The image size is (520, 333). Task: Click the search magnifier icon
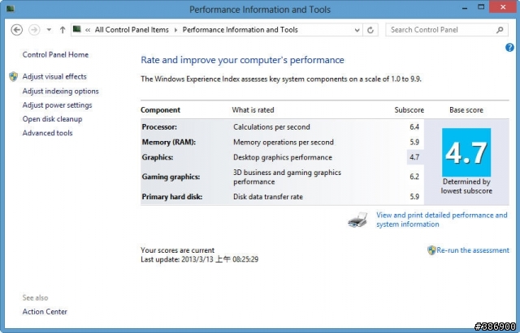point(500,30)
